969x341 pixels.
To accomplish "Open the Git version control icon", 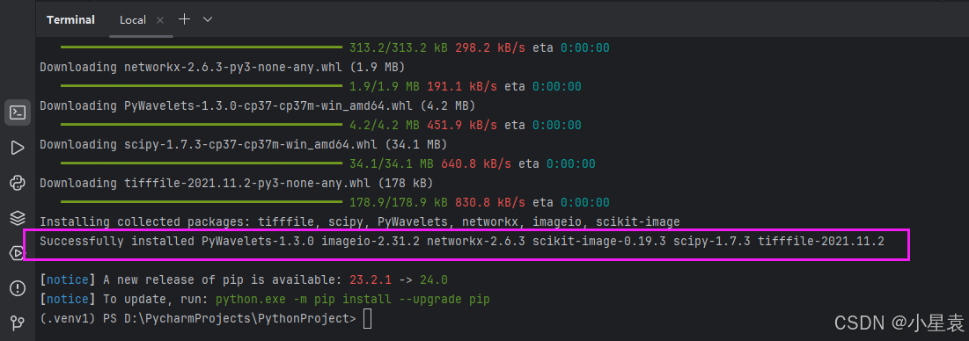I will click(18, 323).
